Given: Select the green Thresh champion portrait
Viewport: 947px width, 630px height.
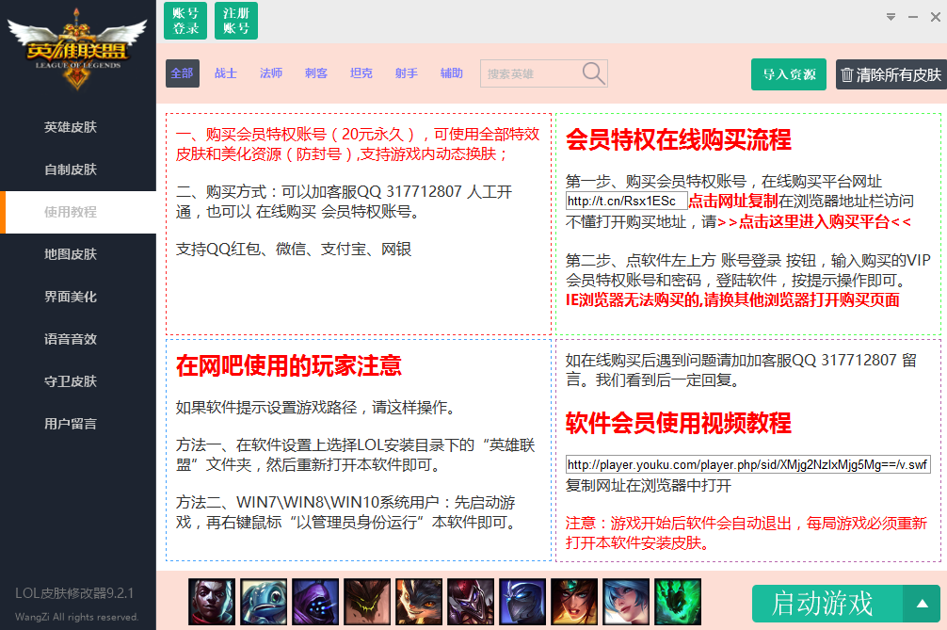Looking at the screenshot, I should click(678, 602).
